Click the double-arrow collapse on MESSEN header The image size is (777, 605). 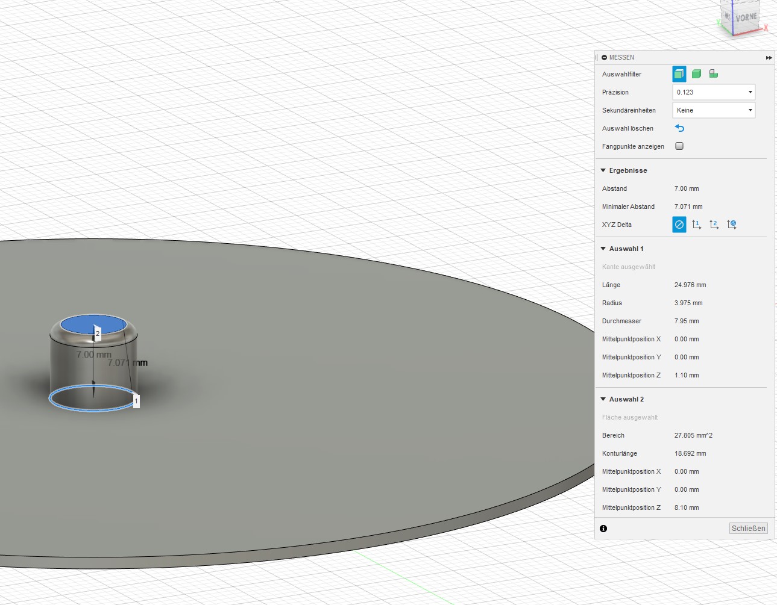pyautogui.click(x=769, y=57)
